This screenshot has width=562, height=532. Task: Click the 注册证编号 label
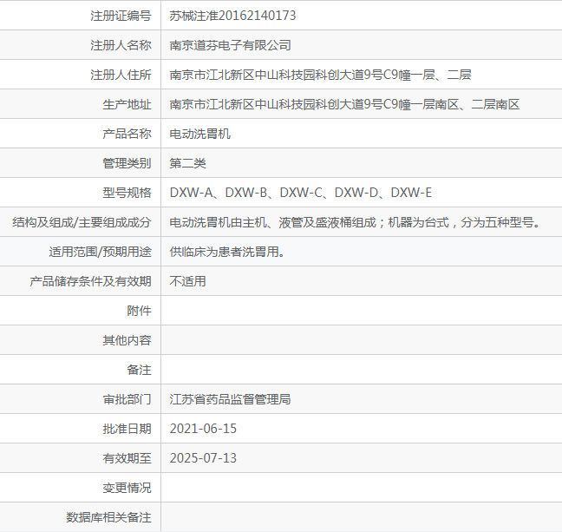pos(121,16)
